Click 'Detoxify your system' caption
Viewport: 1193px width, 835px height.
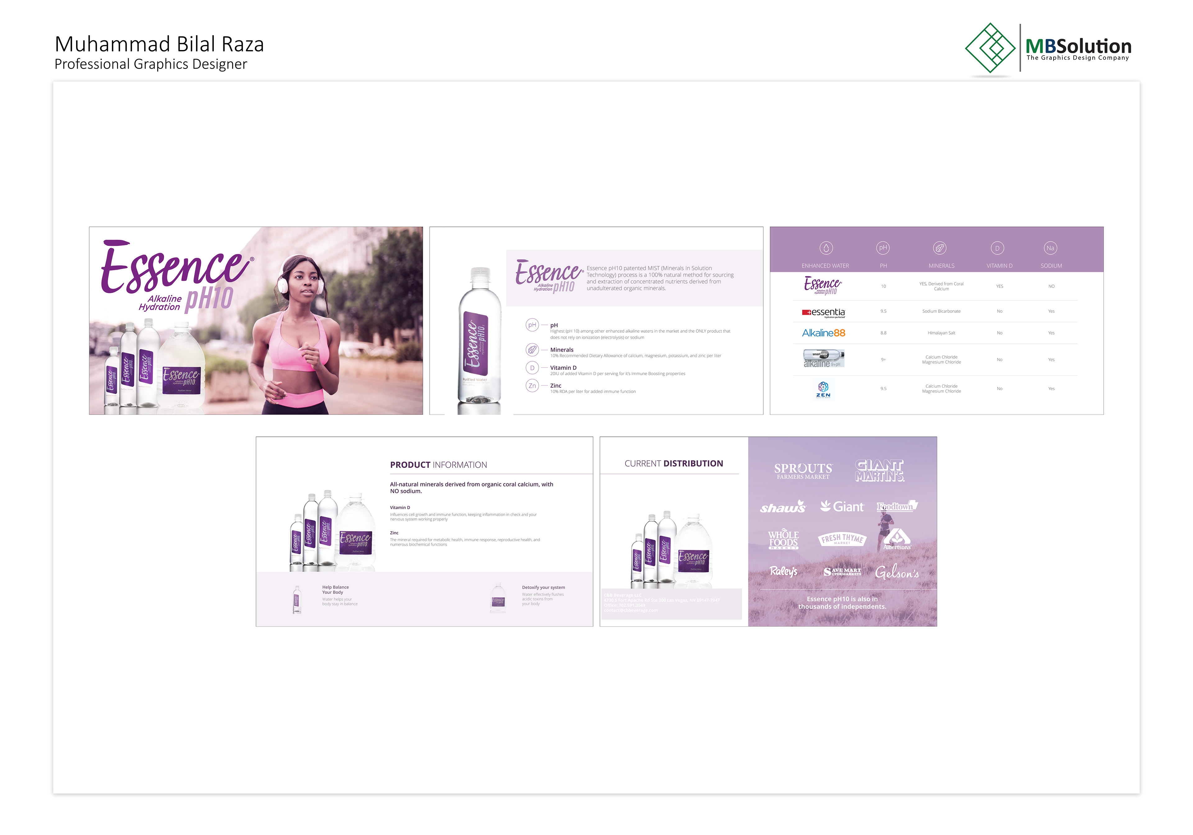(x=543, y=588)
